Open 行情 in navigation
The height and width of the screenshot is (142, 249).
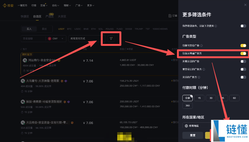click(34, 5)
